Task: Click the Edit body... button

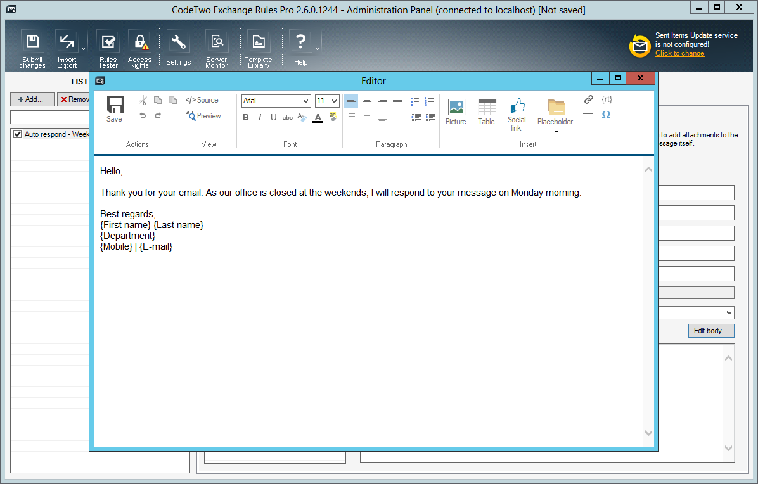Action: 710,331
